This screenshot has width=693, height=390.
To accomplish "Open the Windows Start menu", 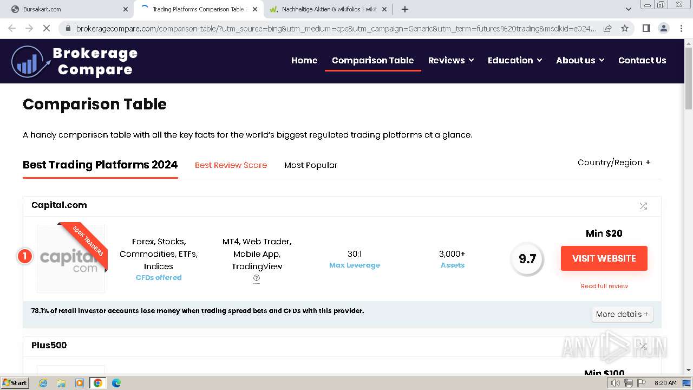I will [x=15, y=382].
